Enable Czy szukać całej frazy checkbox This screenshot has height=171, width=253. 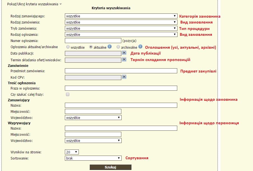[67, 95]
